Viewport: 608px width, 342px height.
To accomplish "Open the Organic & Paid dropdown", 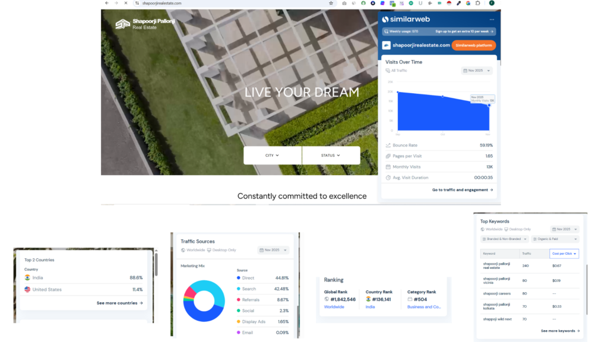I will (554, 239).
